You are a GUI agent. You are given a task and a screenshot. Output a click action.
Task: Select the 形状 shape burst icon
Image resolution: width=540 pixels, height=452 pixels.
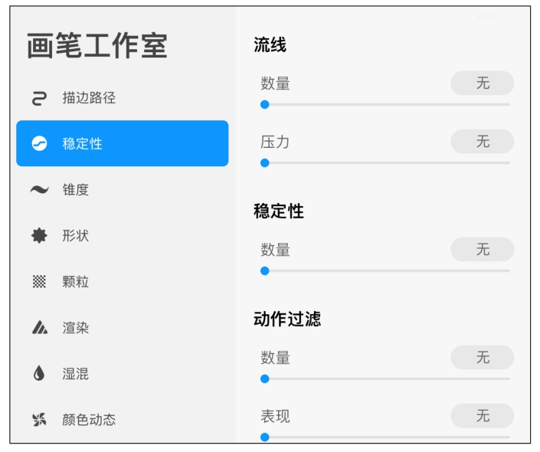[x=39, y=236]
